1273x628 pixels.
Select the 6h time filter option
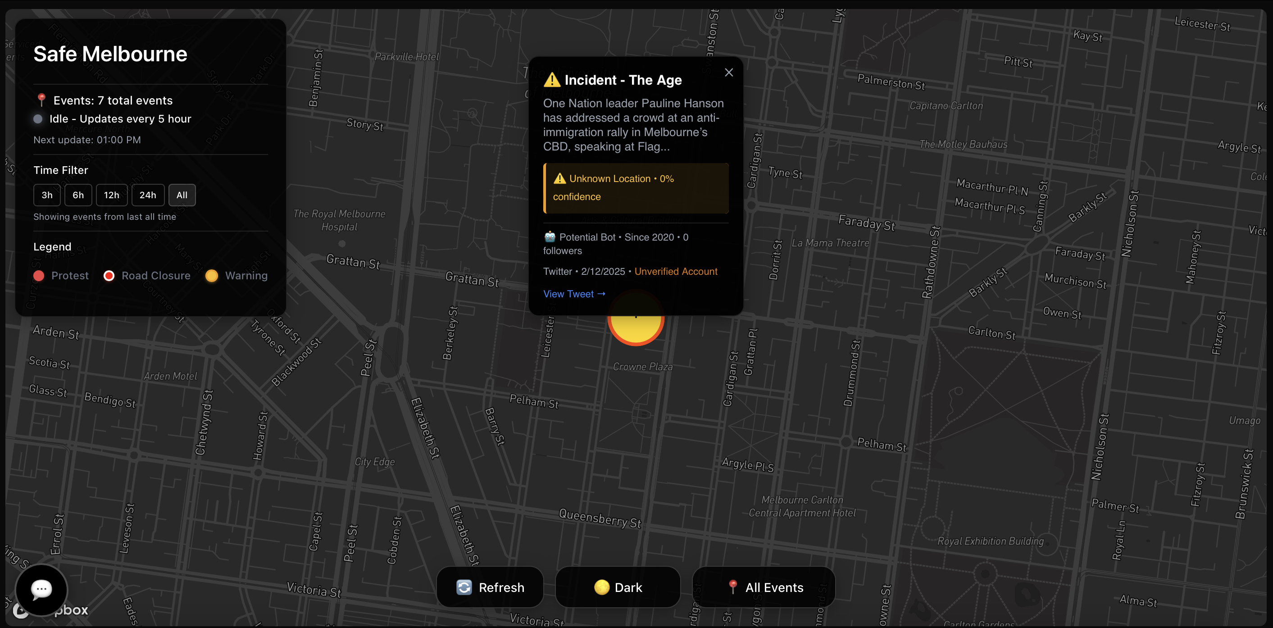click(x=78, y=195)
